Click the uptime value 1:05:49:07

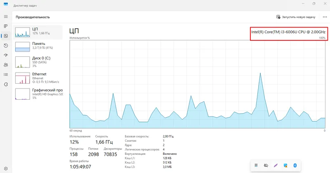(x=80, y=167)
